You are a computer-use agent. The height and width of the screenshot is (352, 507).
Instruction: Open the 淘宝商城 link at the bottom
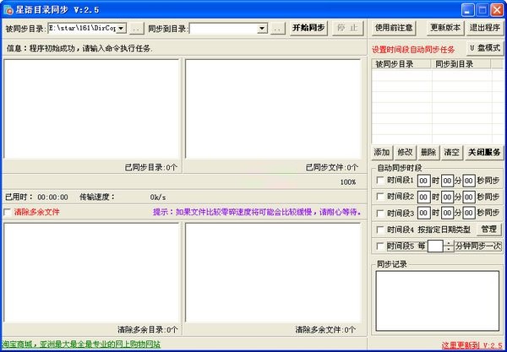point(81,344)
